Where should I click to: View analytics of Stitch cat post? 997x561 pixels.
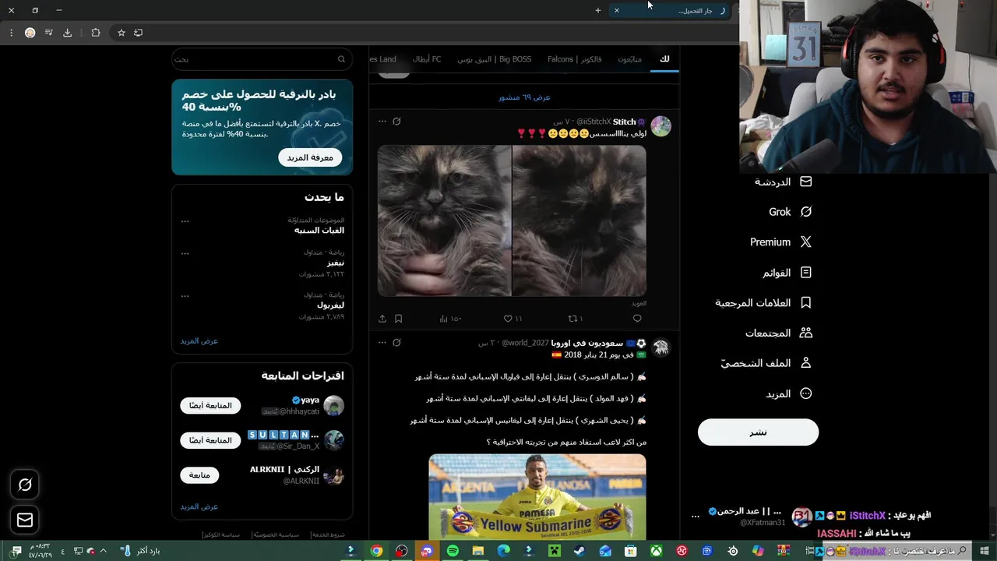[x=450, y=319]
